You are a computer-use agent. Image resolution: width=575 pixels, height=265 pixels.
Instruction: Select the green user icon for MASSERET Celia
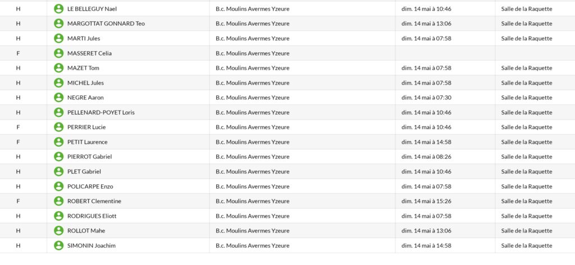click(58, 53)
